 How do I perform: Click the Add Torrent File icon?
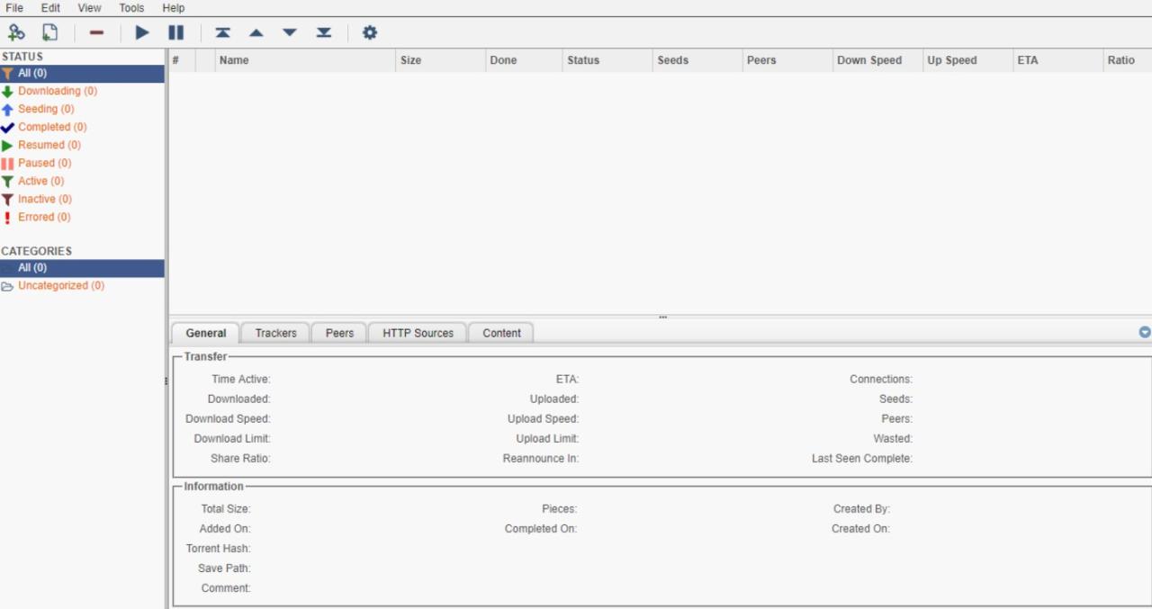50,32
